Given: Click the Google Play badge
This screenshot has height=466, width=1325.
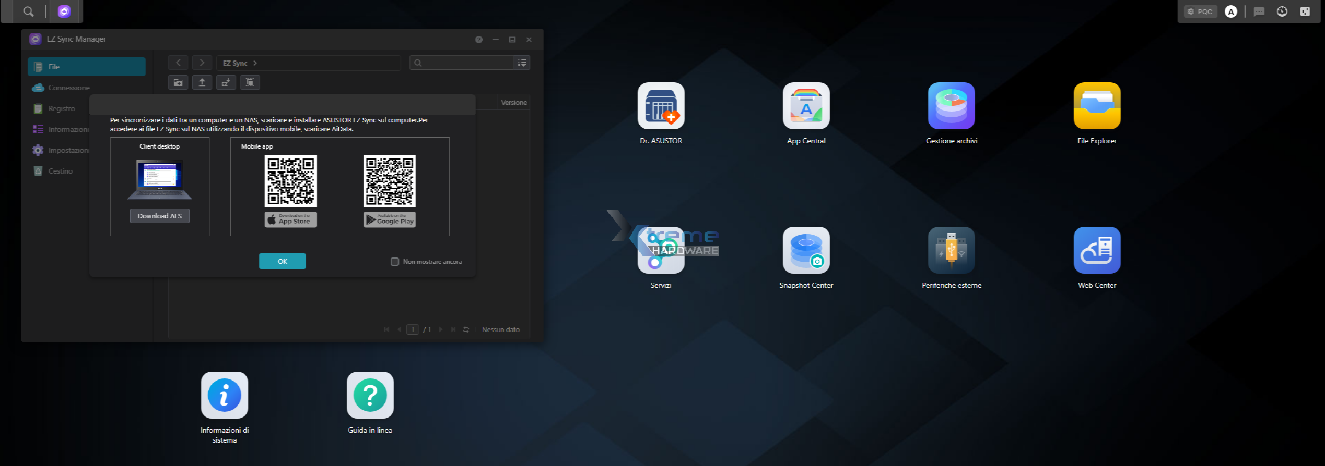Looking at the screenshot, I should tap(390, 219).
